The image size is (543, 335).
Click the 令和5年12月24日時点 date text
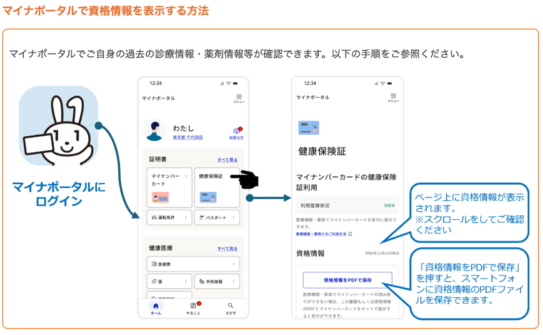381,254
